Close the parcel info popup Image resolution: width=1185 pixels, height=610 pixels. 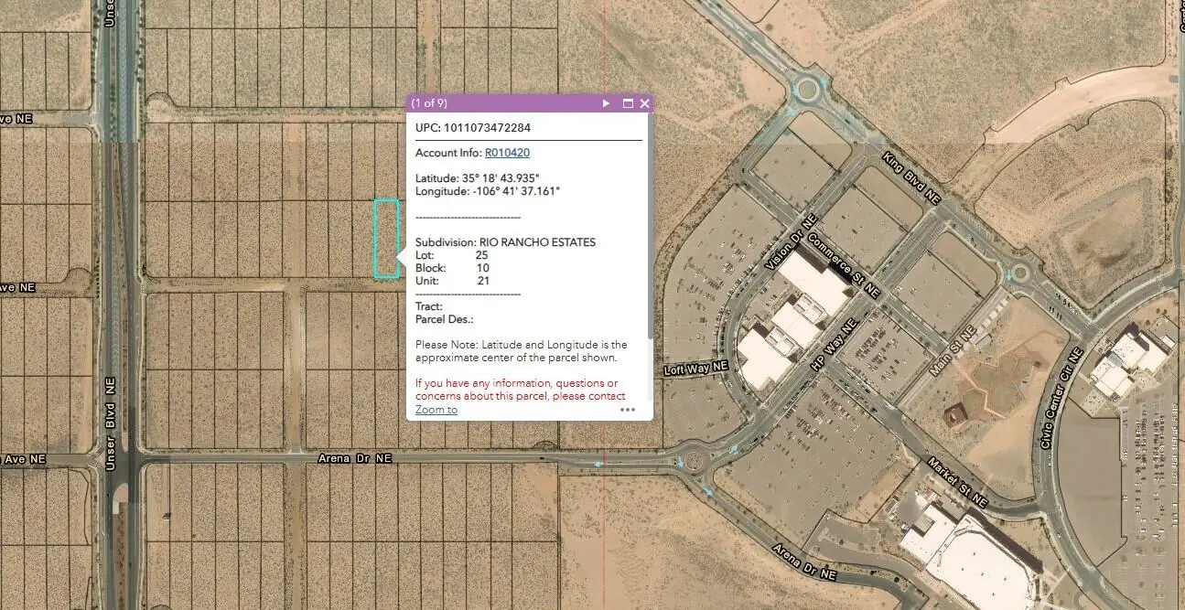click(645, 103)
